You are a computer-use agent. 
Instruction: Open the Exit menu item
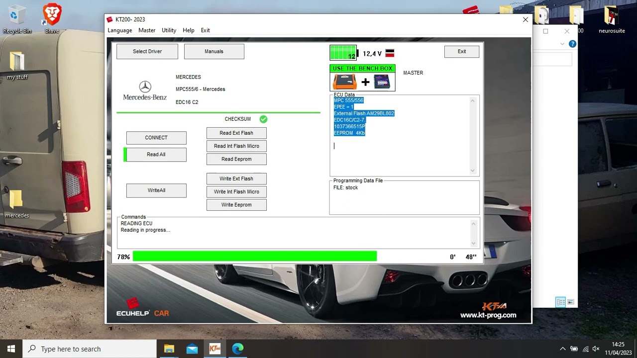click(x=206, y=30)
